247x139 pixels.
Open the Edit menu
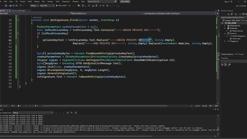(x=5, y=2)
